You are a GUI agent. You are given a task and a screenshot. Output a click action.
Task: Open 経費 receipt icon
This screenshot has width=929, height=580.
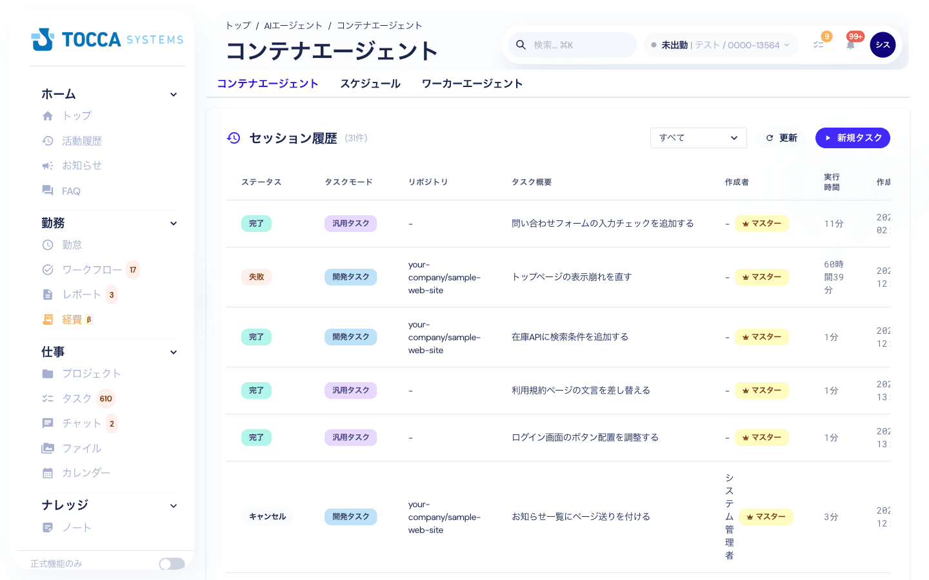[48, 319]
